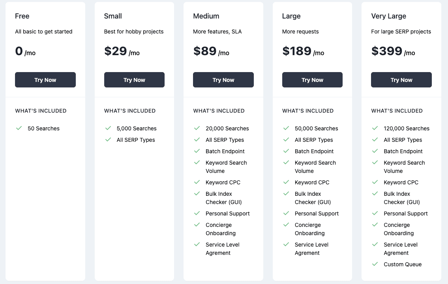Click the checkmark next to Personal Support in Medium plan
This screenshot has height=284, width=448.
(197, 213)
